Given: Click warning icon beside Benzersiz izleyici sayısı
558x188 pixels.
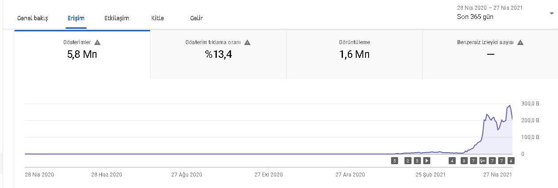Looking at the screenshot, I should click(520, 43).
